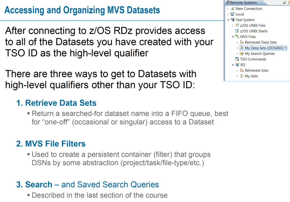Screen dimensions: 290x202
Task: Select the Retrieved Jobs tree item
Action: click(256, 71)
